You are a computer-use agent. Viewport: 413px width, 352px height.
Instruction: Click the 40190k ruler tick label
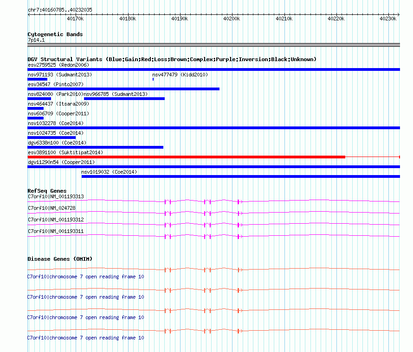tap(180, 19)
